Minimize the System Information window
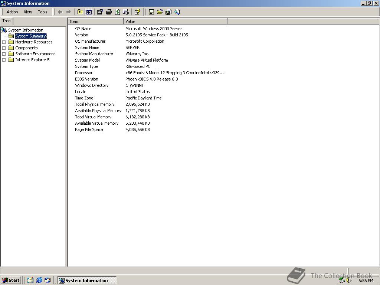Screen dimensions: 380x285 click(x=364, y=3)
